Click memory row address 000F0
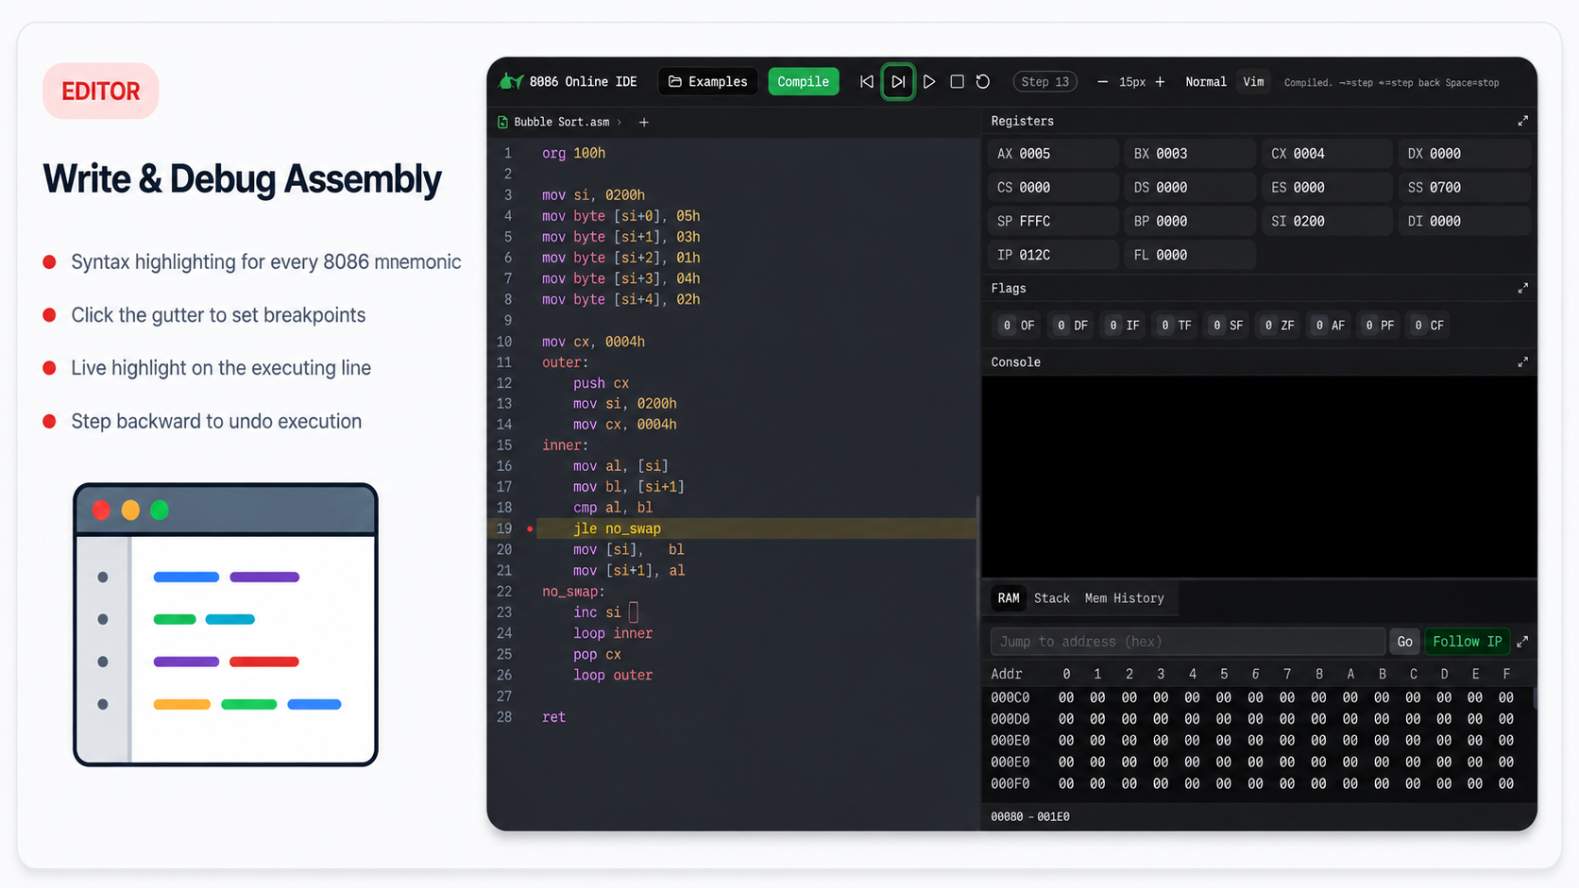This screenshot has height=888, width=1579. pos(1010,784)
